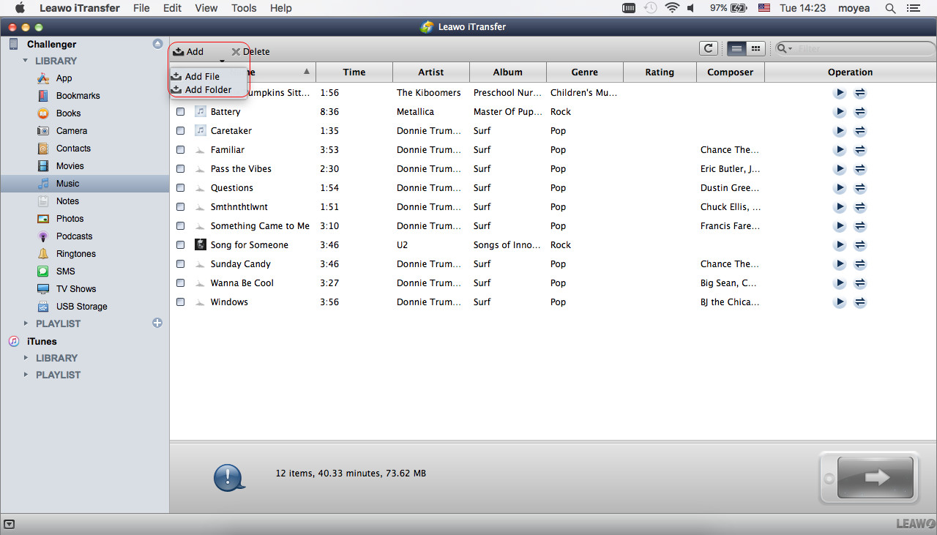Expand the iTunes PLAYLIST section
Image resolution: width=937 pixels, height=535 pixels.
[26, 375]
